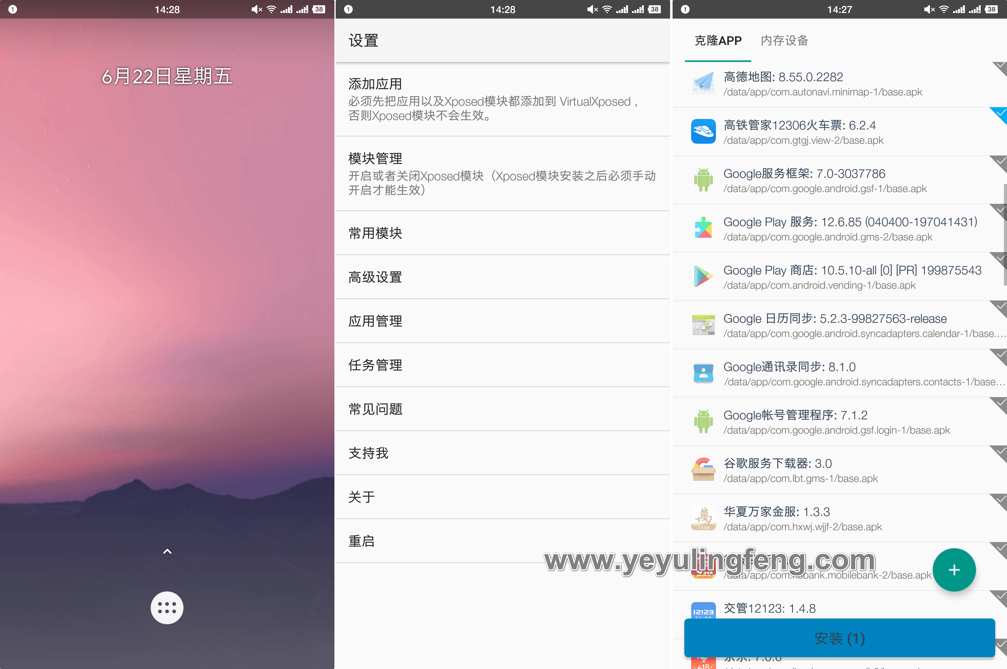Image resolution: width=1007 pixels, height=669 pixels.
Task: Open 关于 settings entry
Action: tap(503, 497)
